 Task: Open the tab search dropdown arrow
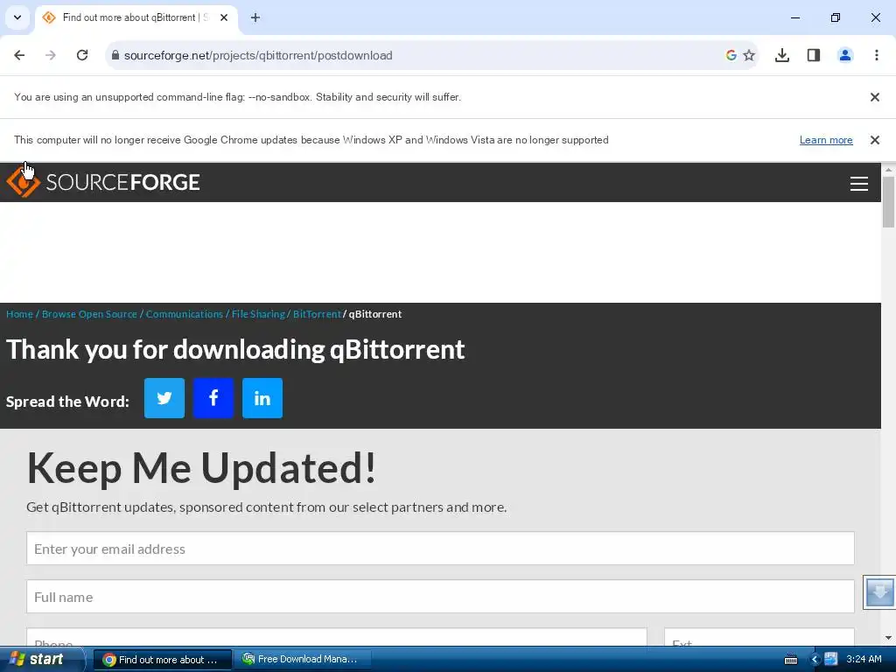(17, 17)
